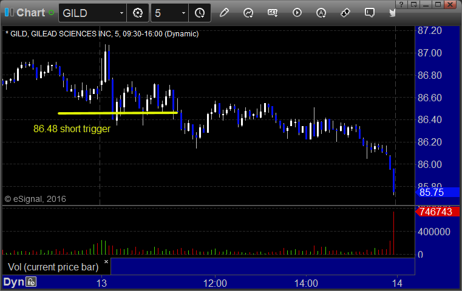The width and height of the screenshot is (462, 291).
Task: Click the 14:00 time axis label
Action: [306, 283]
